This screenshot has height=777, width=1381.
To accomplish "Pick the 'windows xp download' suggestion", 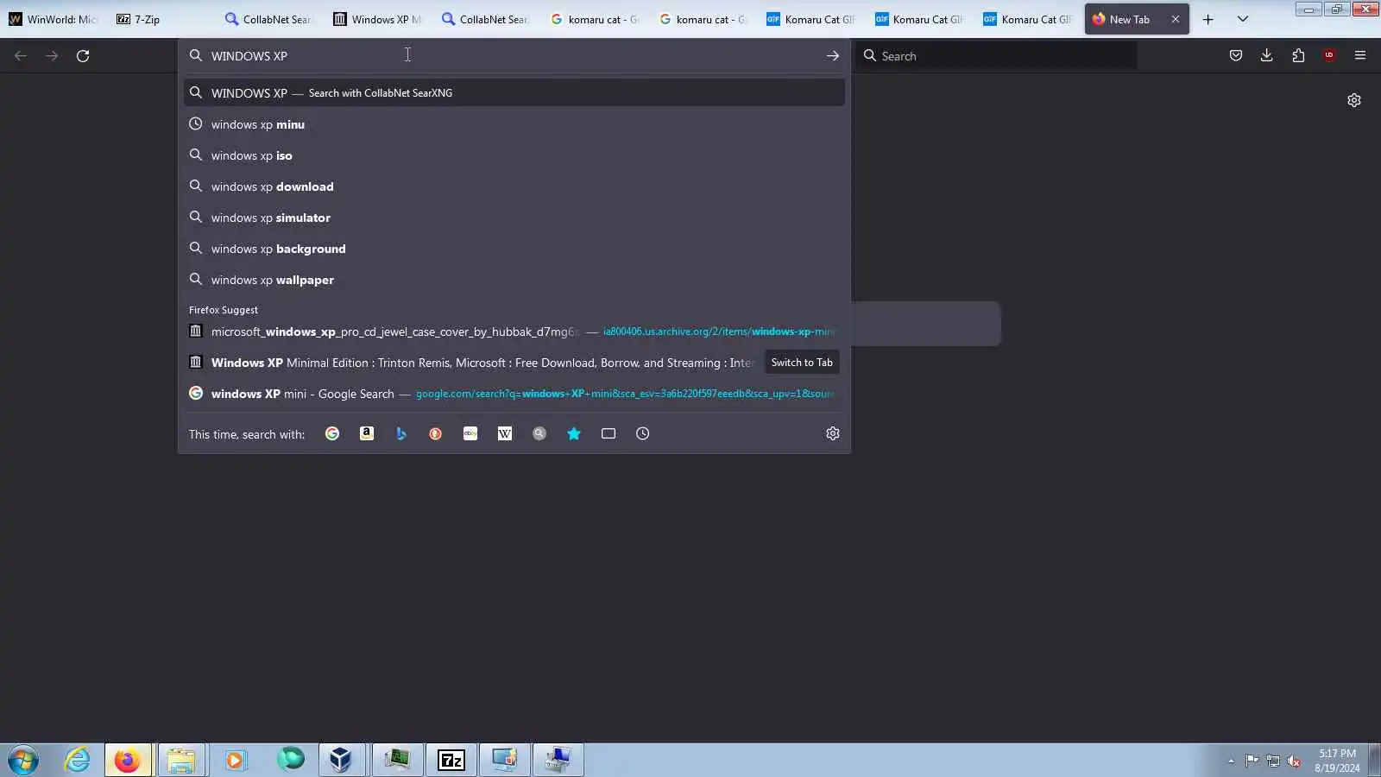I will [x=514, y=186].
